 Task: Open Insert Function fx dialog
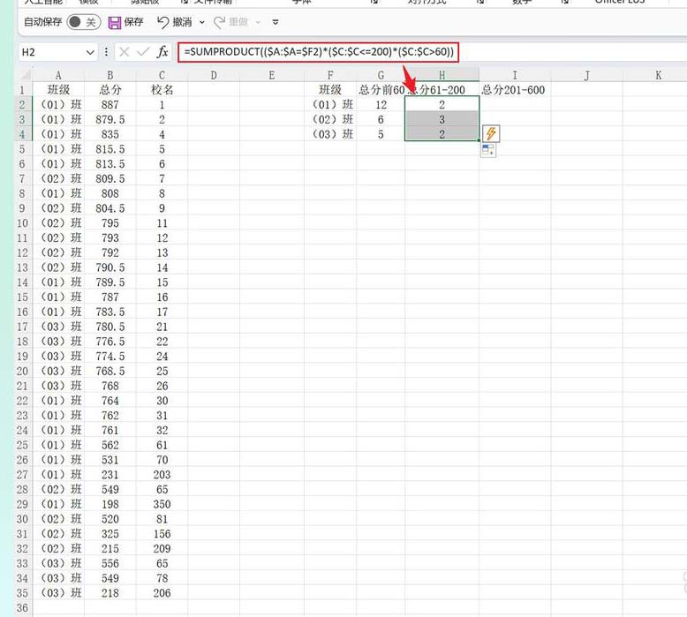[x=162, y=52]
